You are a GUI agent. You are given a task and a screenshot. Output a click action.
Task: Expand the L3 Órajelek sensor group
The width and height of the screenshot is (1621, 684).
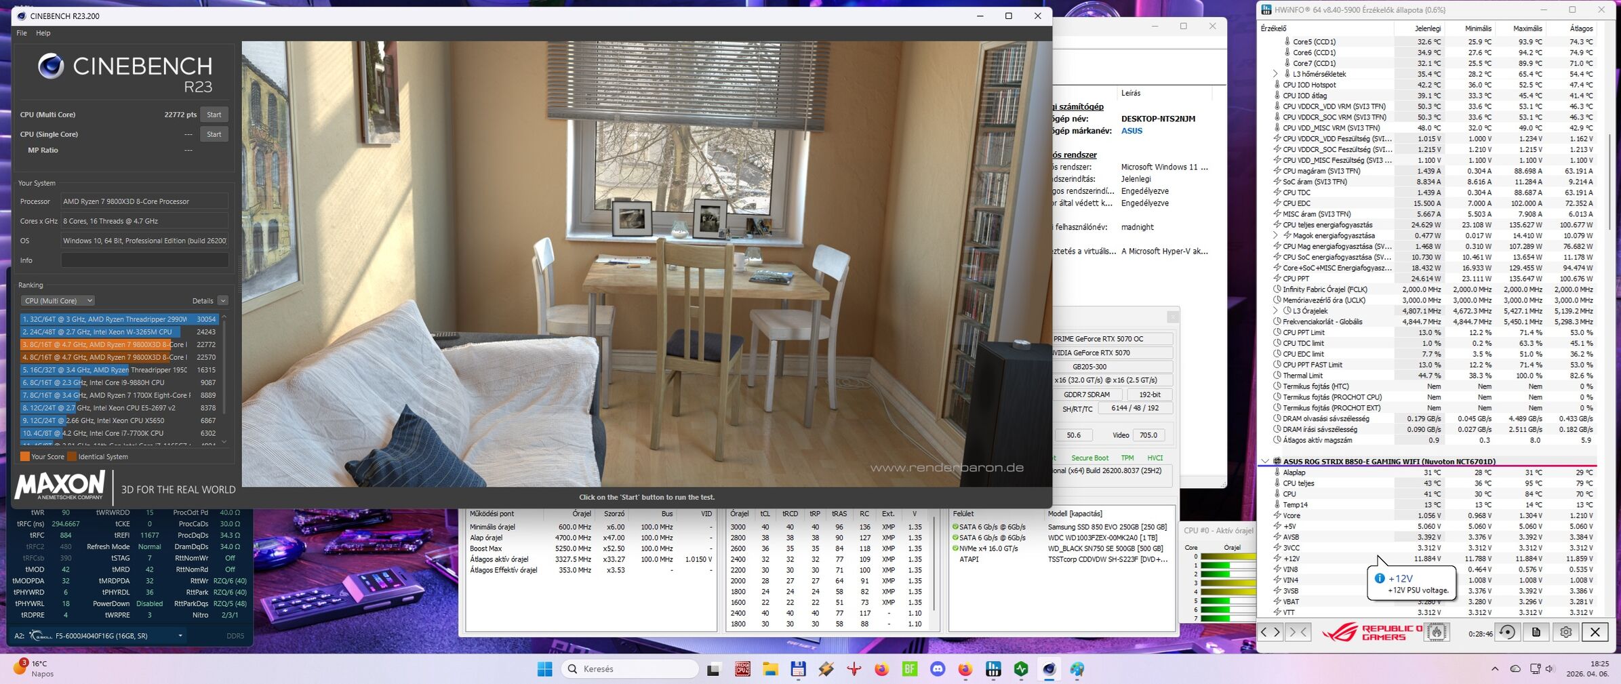tap(1275, 310)
